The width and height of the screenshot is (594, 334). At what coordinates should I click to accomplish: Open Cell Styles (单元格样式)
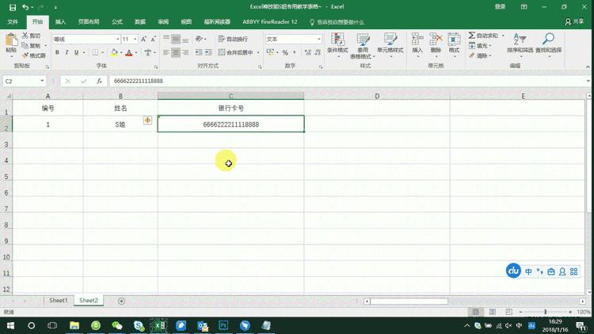tap(390, 44)
